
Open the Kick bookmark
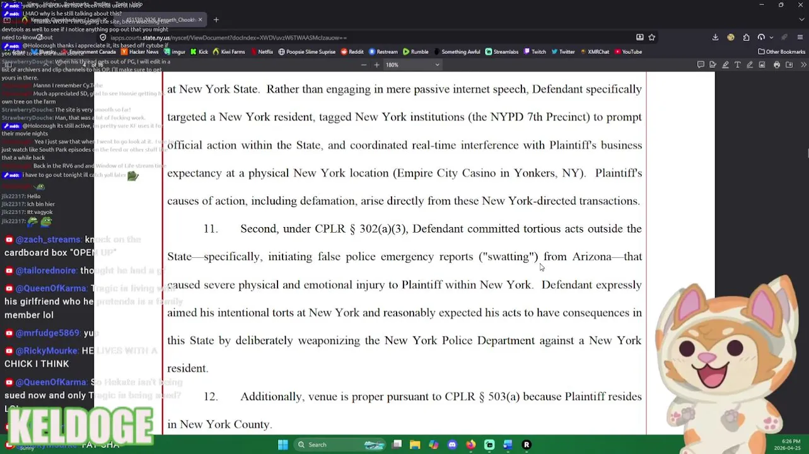(x=199, y=52)
